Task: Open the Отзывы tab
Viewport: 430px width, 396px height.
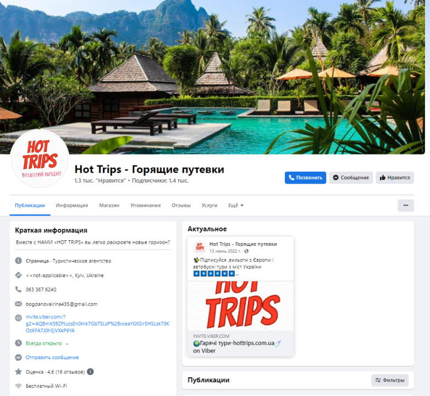Action: pyautogui.click(x=181, y=205)
